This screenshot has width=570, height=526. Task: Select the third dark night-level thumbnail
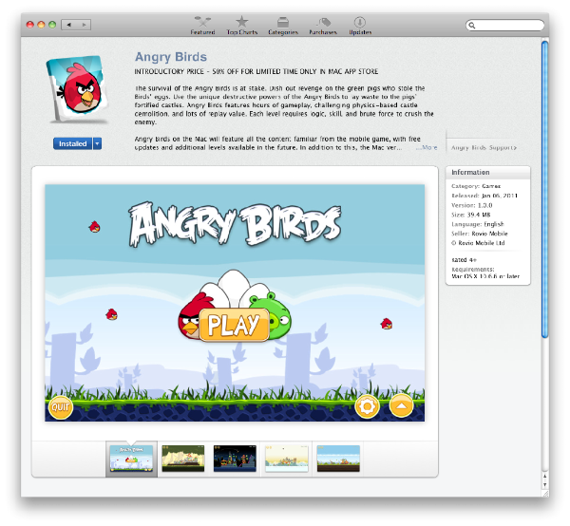click(235, 459)
